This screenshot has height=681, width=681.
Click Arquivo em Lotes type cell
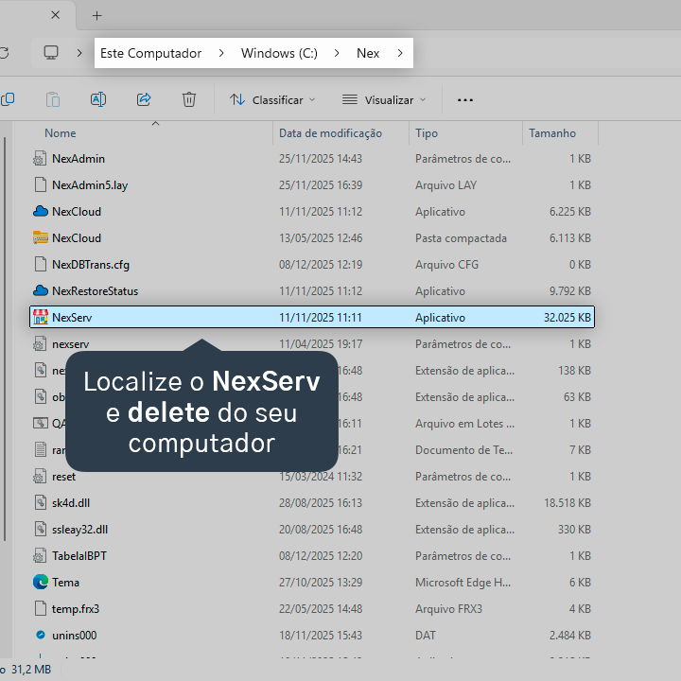[464, 424]
